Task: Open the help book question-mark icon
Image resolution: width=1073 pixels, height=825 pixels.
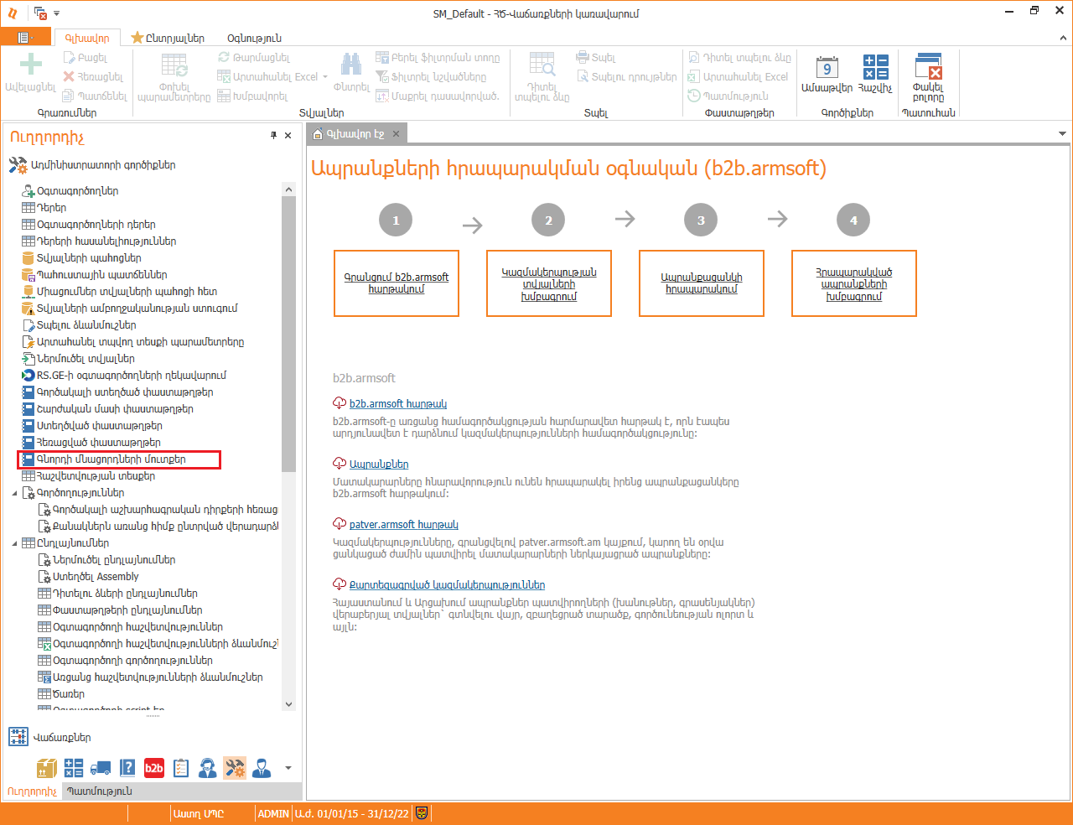Action: pos(127,767)
